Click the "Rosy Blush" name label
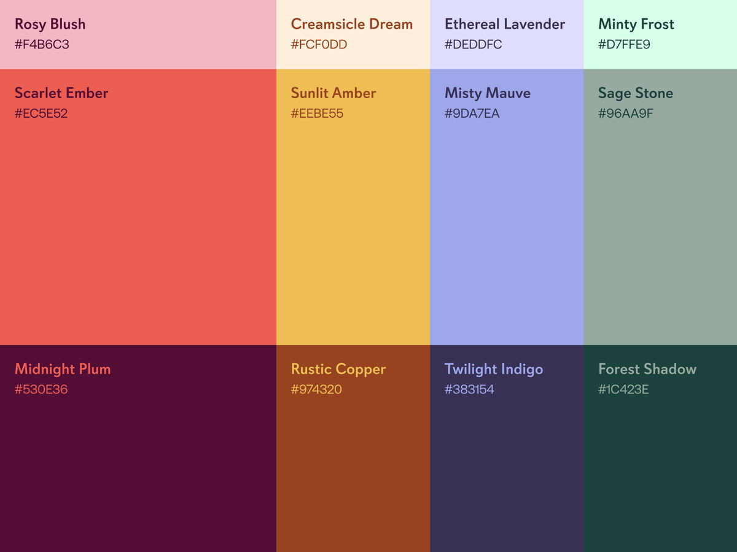 [50, 25]
